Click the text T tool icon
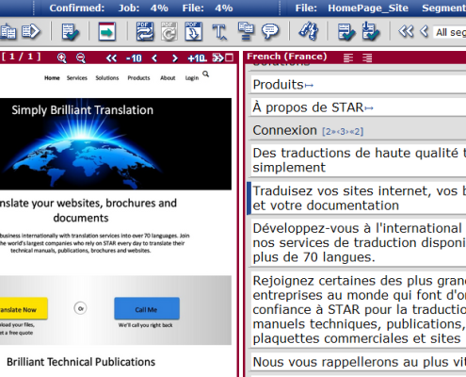466x377 pixels. [219, 32]
